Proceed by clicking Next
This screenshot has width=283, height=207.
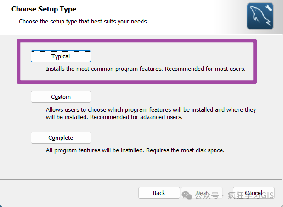[x=203, y=193]
